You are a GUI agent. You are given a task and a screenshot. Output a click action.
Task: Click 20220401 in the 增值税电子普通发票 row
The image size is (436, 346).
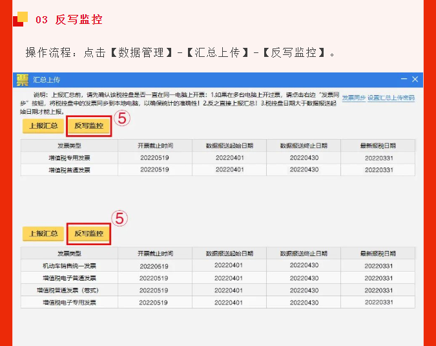(x=229, y=278)
